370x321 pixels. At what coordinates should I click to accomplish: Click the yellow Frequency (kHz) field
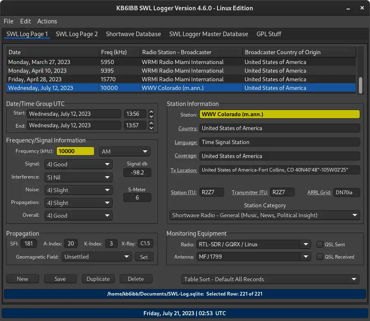[75, 151]
